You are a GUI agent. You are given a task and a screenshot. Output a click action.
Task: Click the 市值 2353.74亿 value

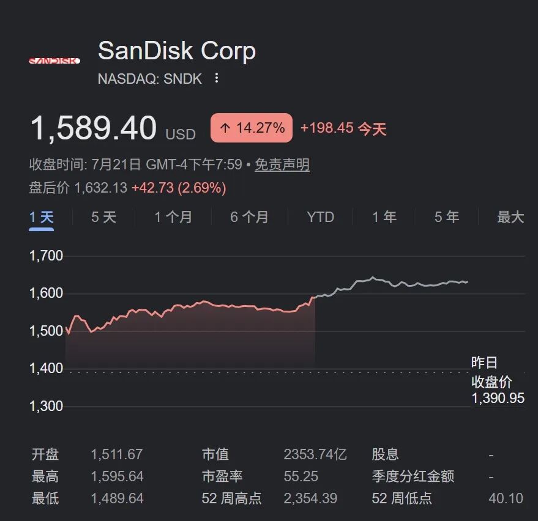(x=315, y=454)
